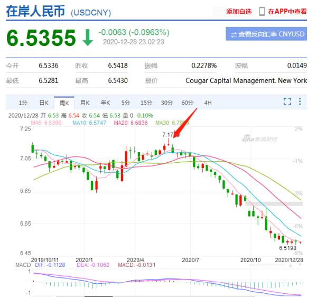Viewport: 317px width, 297px height.
Task: Click the 2020/12/28 date label on the axis
Action: [289, 260]
